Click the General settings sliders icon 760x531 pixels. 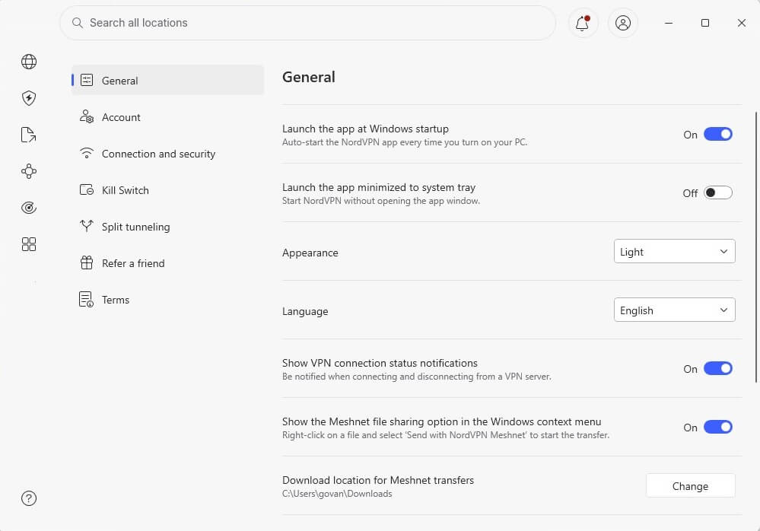pos(86,80)
